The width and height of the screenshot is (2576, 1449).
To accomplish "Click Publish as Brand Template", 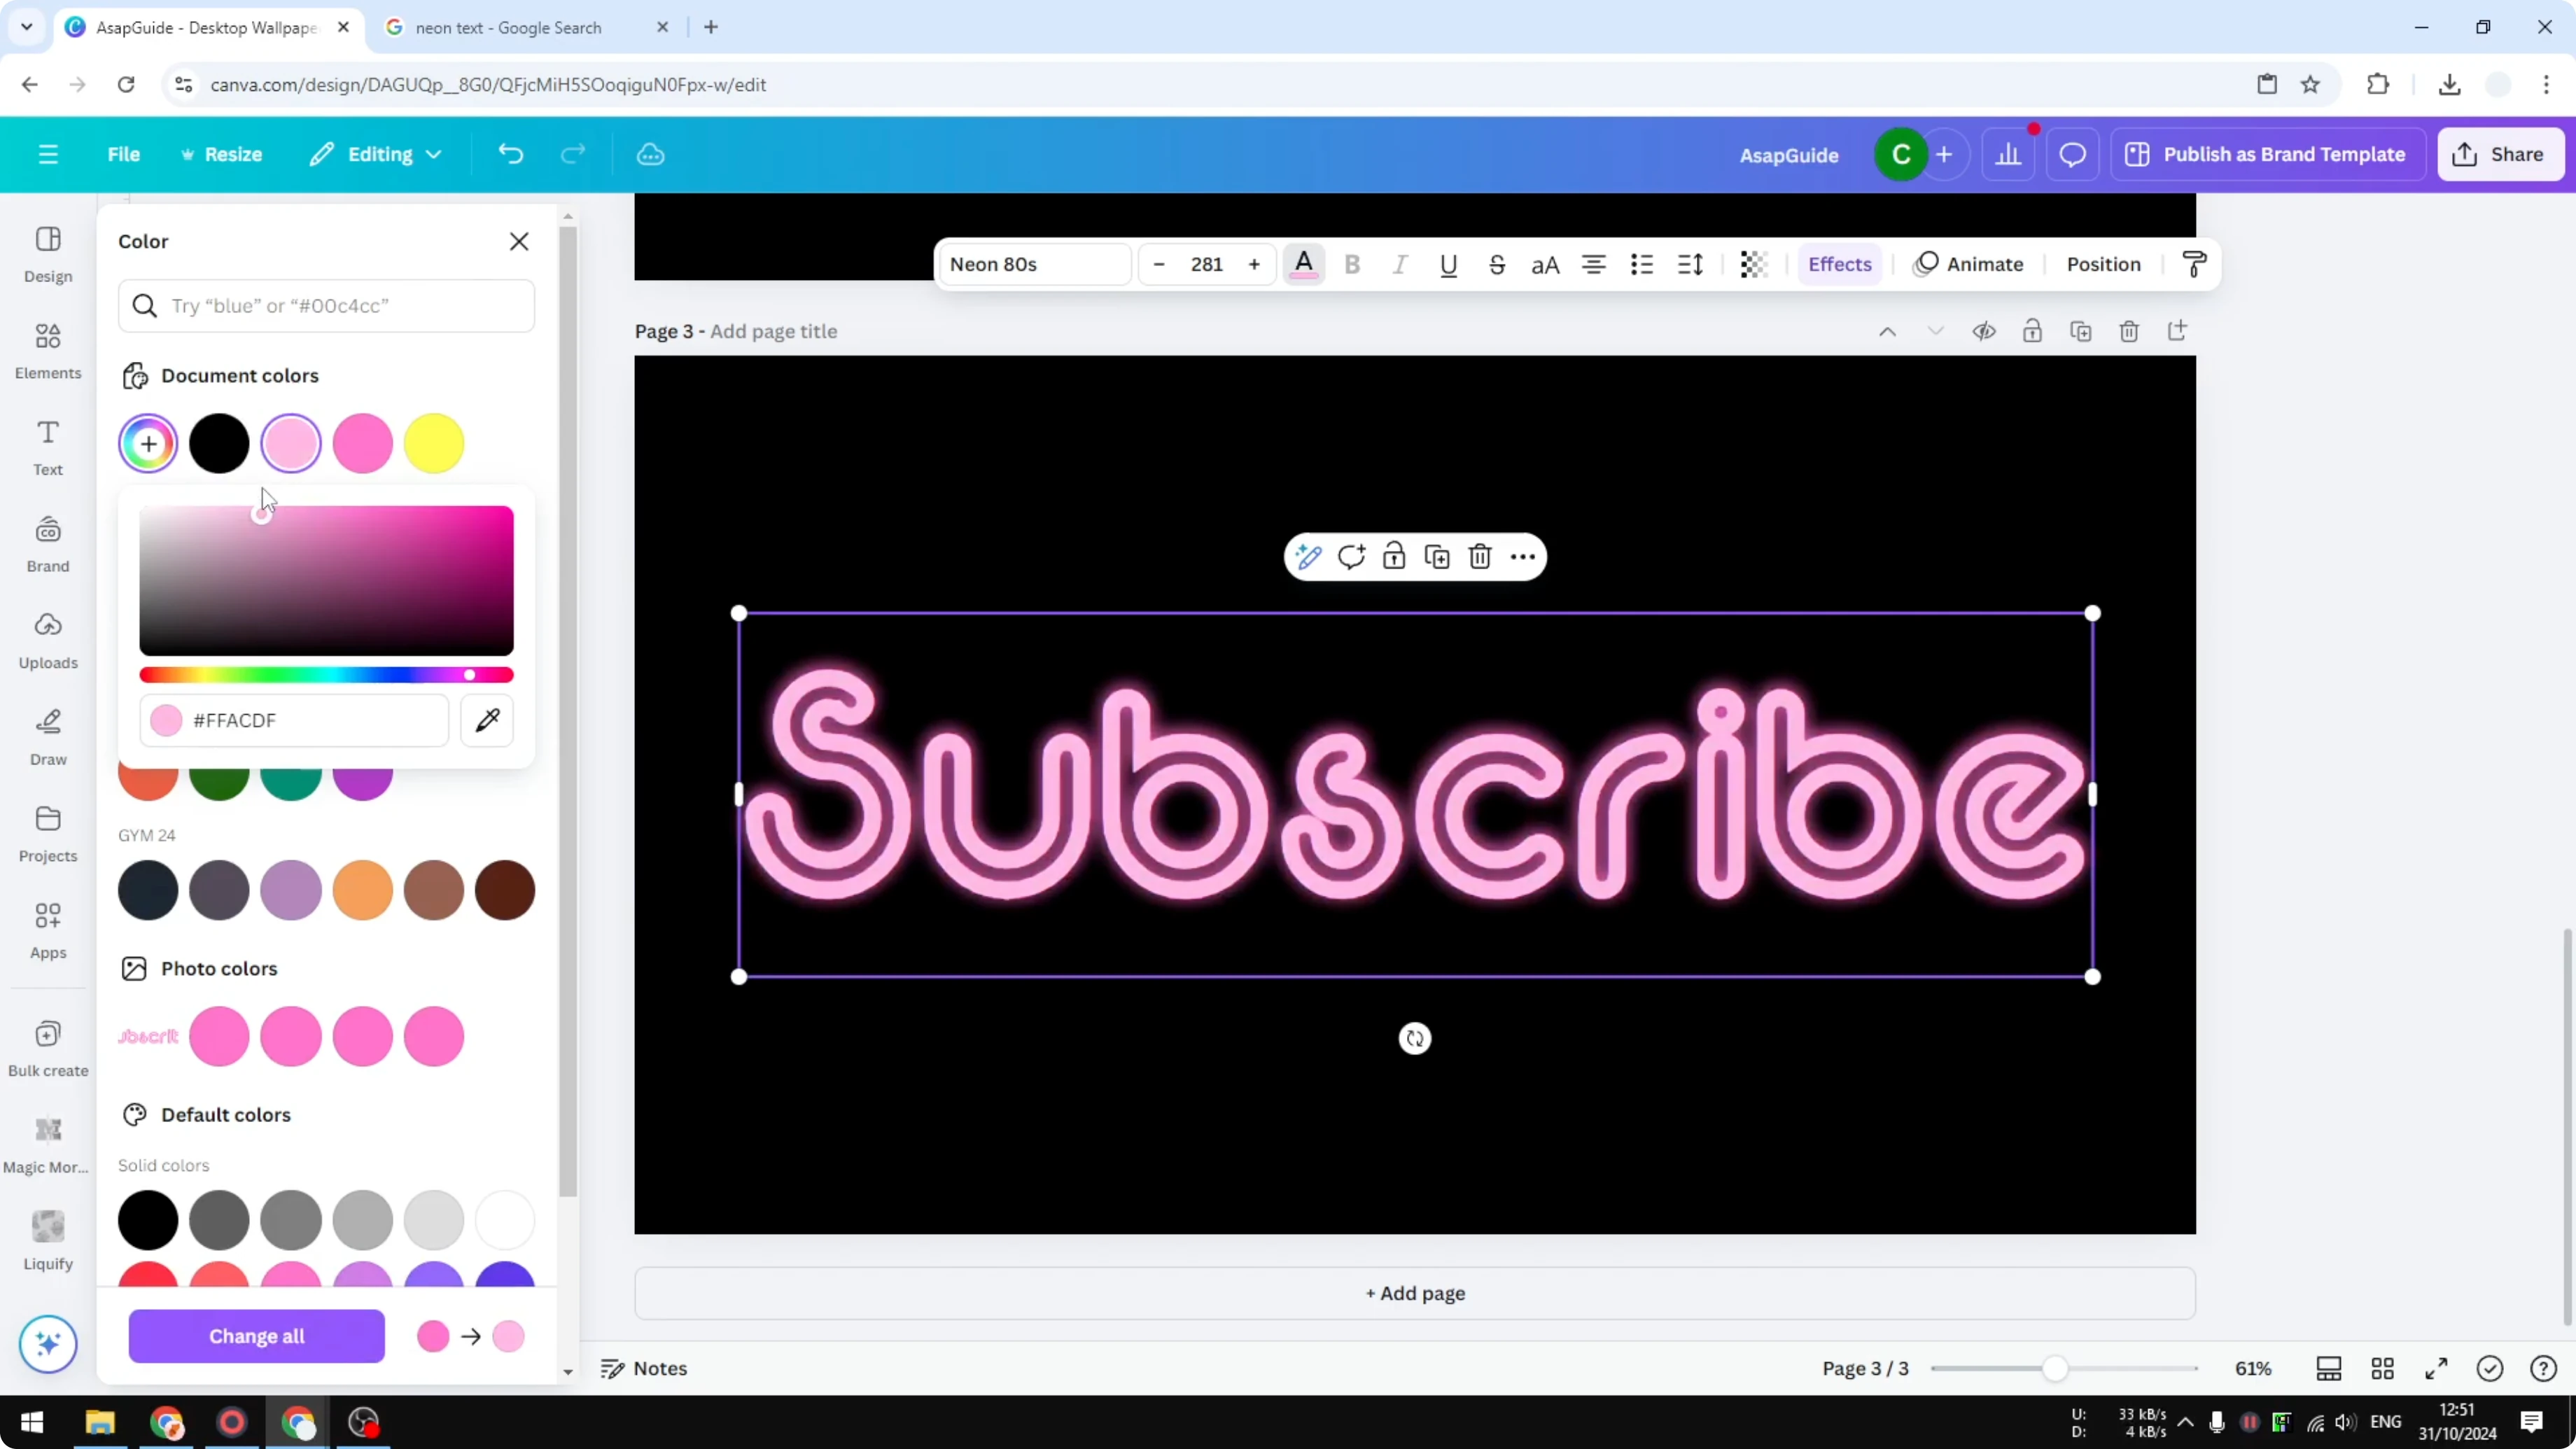I will tap(2267, 154).
